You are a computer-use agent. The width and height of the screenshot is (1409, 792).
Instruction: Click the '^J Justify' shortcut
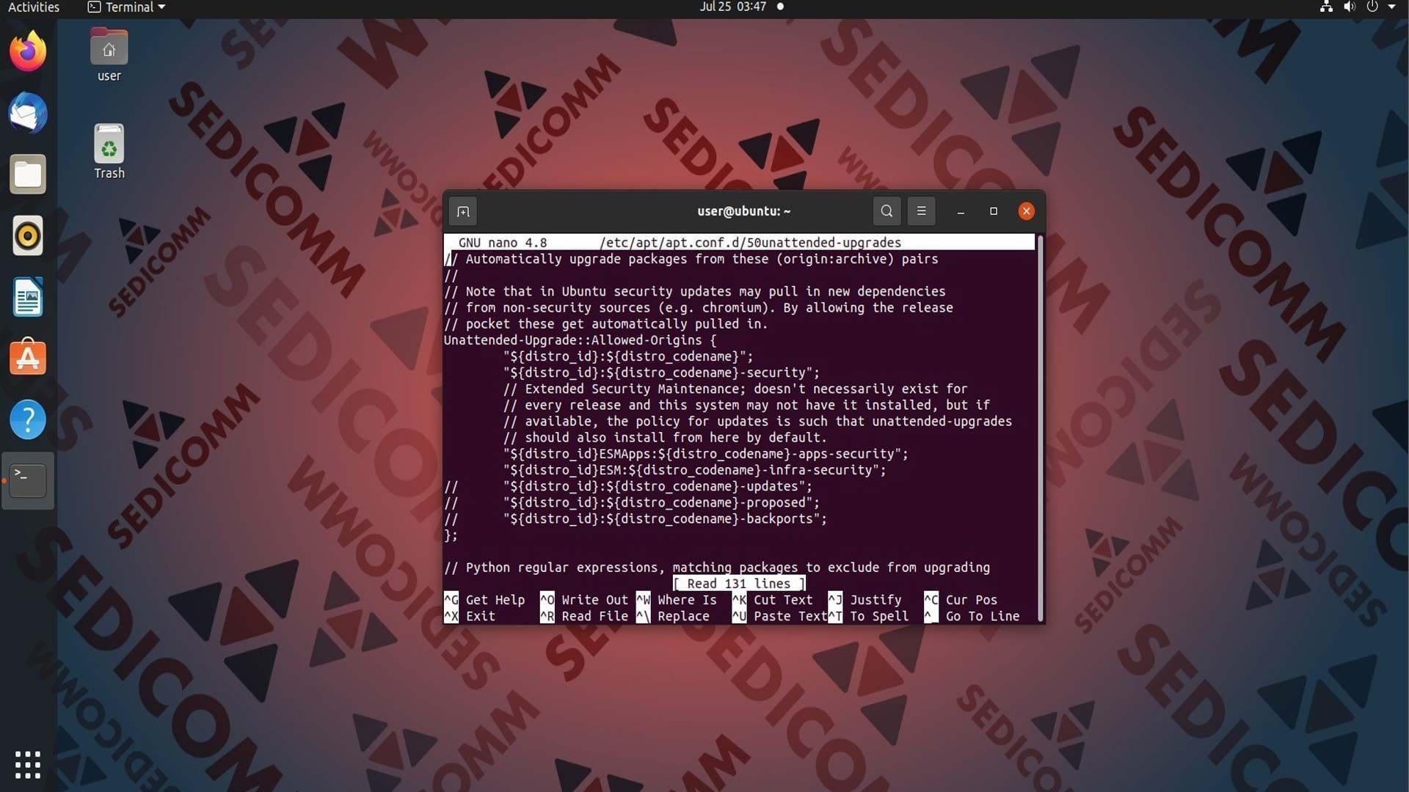(x=865, y=600)
